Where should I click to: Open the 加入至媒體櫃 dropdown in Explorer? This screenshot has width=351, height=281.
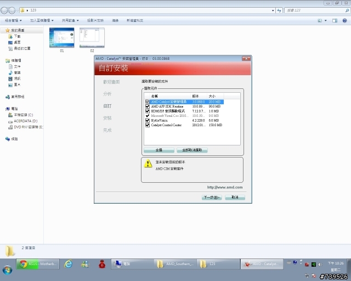pos(42,20)
